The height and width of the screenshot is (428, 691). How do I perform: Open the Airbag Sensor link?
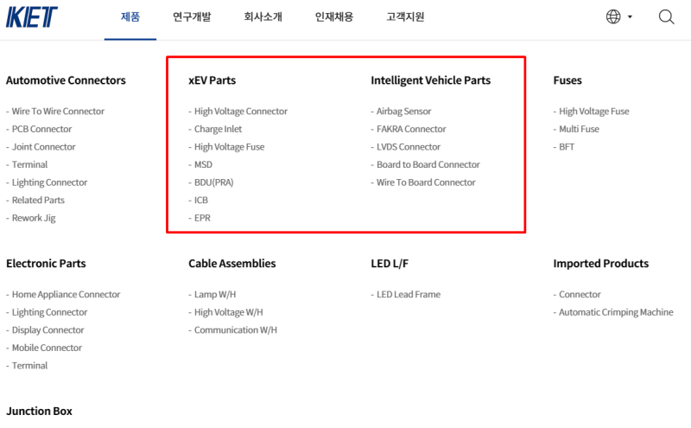point(403,112)
